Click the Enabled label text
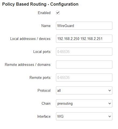This screenshot has width=118, height=129. [x=44, y=13]
